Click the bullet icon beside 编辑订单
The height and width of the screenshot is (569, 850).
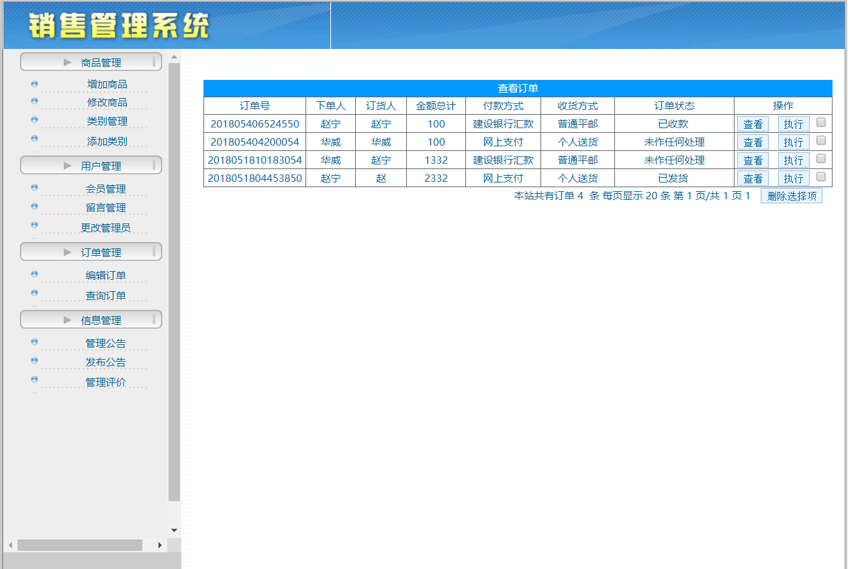pos(34,274)
